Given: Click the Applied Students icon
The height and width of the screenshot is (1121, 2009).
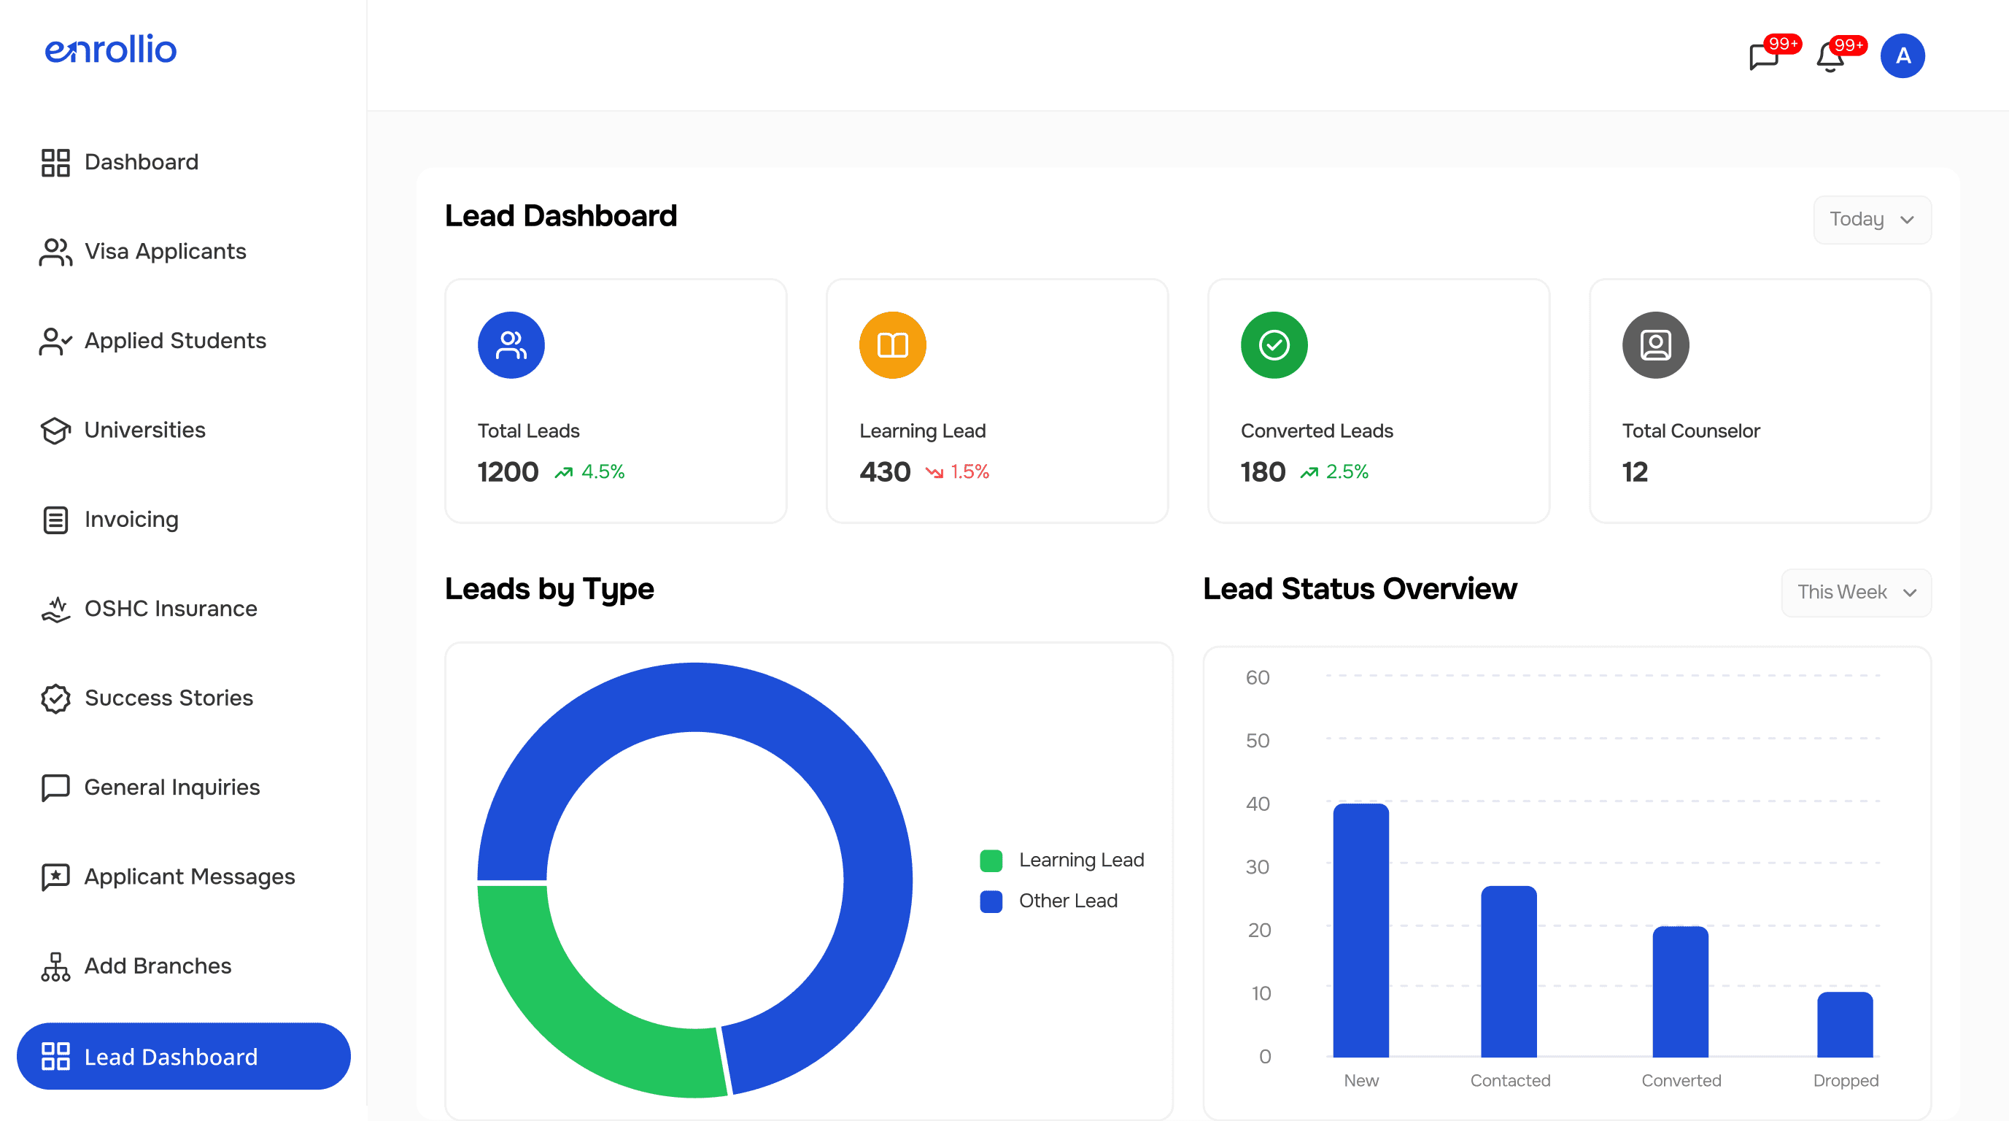Looking at the screenshot, I should pos(55,341).
